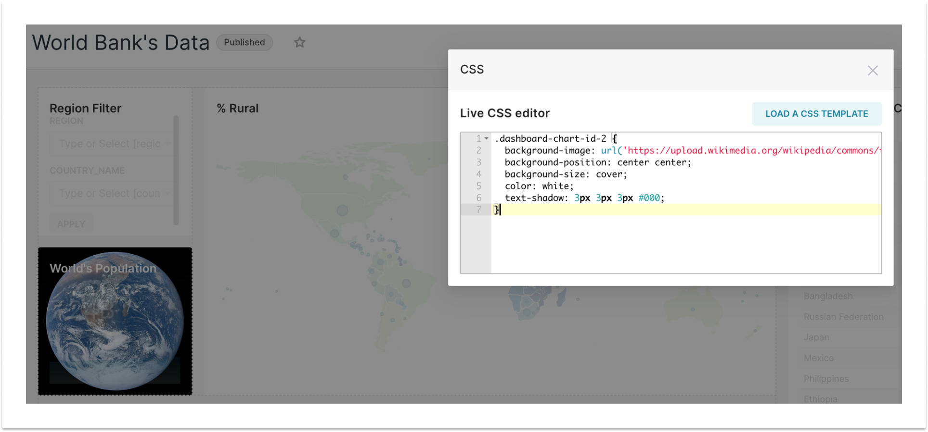Image resolution: width=928 pixels, height=432 pixels.
Task: Click inside the Live CSS editor empty area
Action: click(686, 244)
